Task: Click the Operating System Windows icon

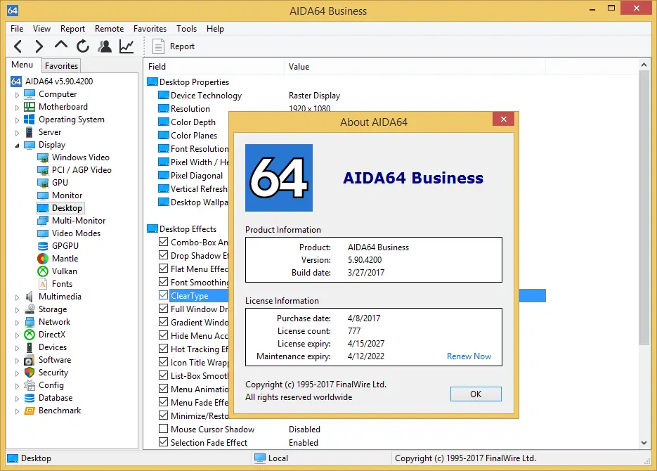Action: tap(30, 120)
